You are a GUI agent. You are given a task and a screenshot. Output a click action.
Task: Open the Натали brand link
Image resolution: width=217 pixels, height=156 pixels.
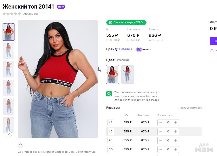coord(125,49)
